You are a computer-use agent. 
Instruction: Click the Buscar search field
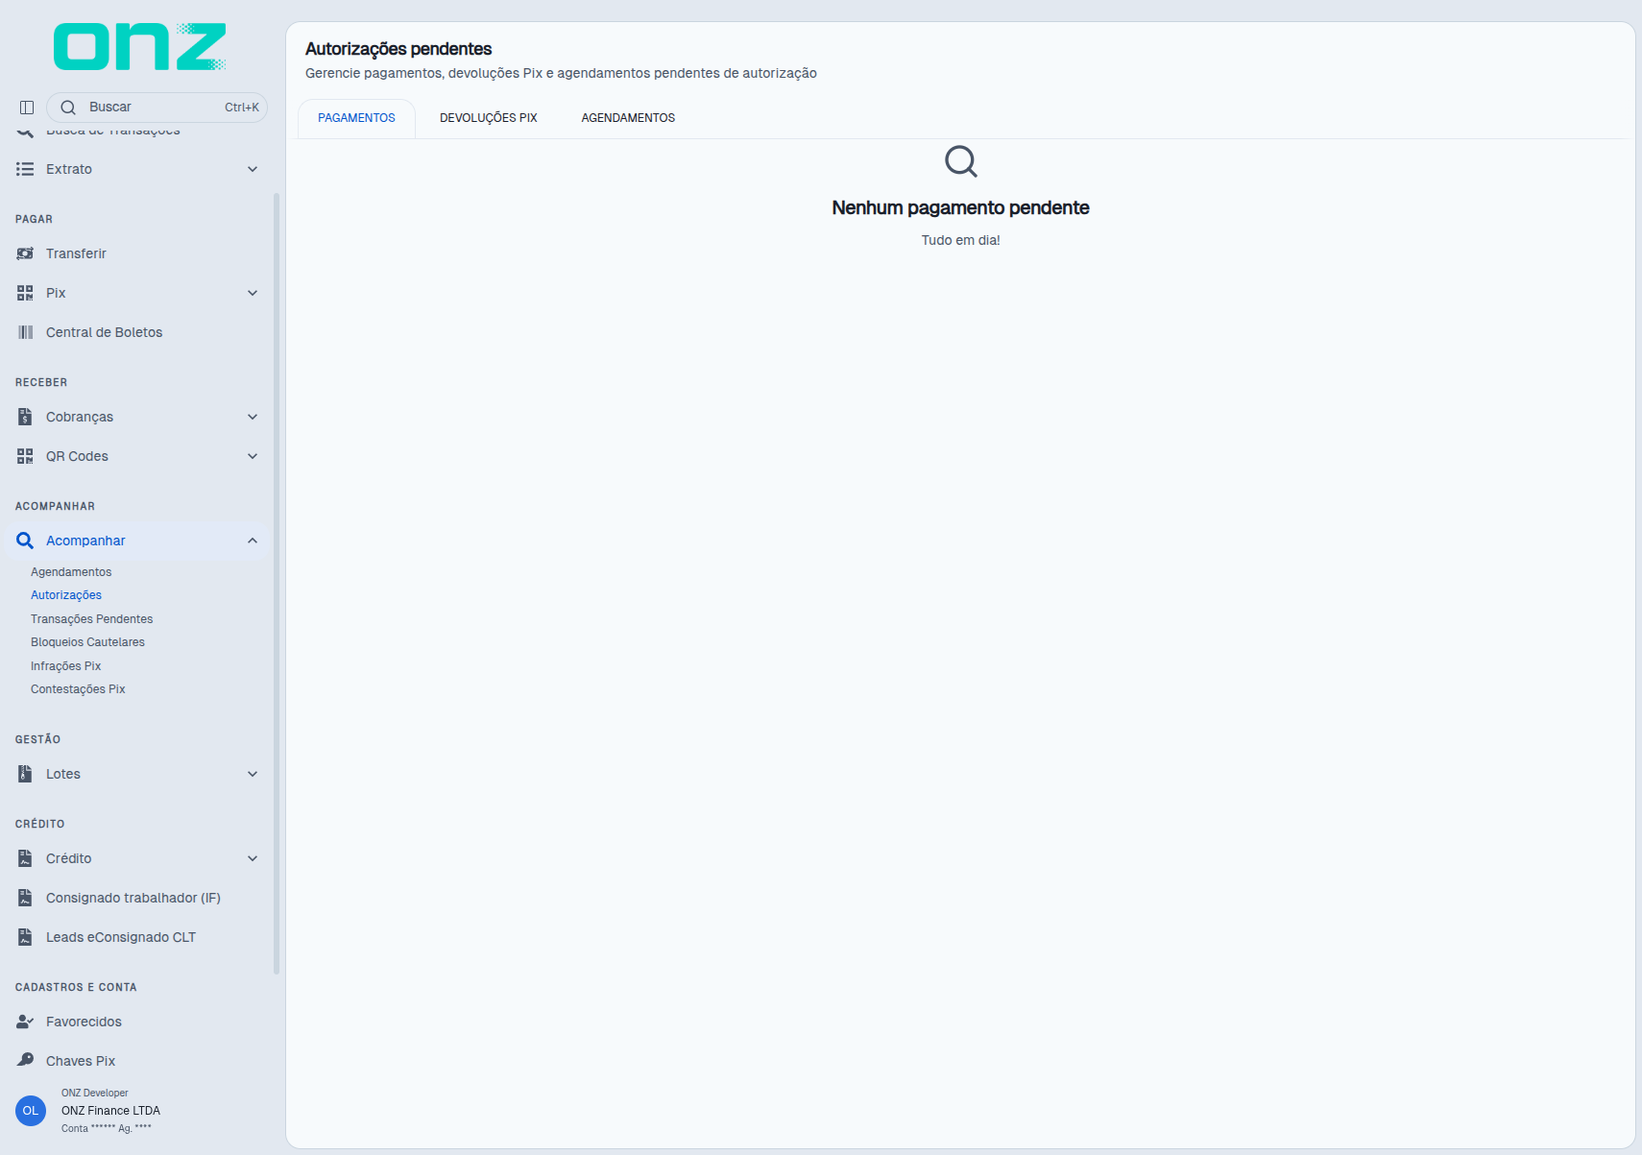(x=157, y=108)
